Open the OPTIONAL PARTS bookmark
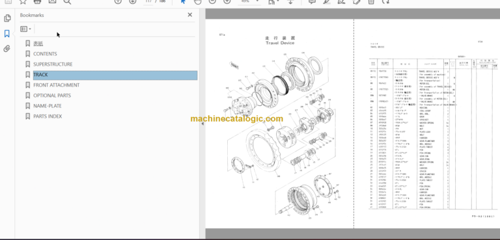The image size is (500, 240). tap(52, 96)
